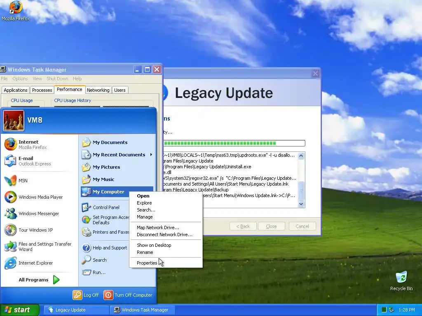Select Show on Desktop option
422x316 pixels.
(x=166, y=245)
